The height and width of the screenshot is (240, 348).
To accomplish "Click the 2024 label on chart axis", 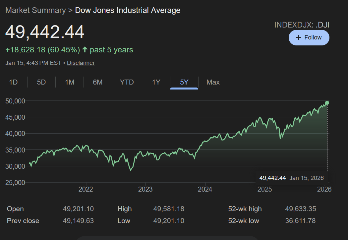I will tap(205, 189).
